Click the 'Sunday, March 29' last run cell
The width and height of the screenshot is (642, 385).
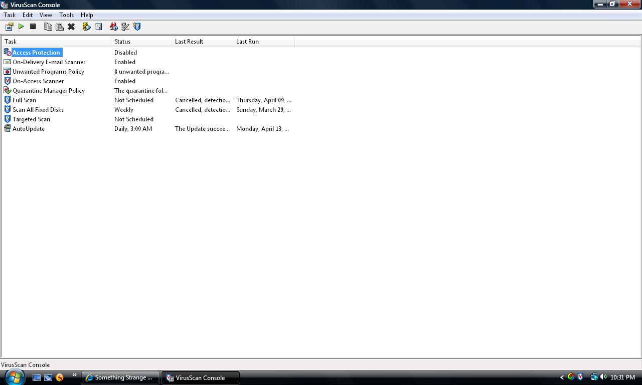point(263,109)
